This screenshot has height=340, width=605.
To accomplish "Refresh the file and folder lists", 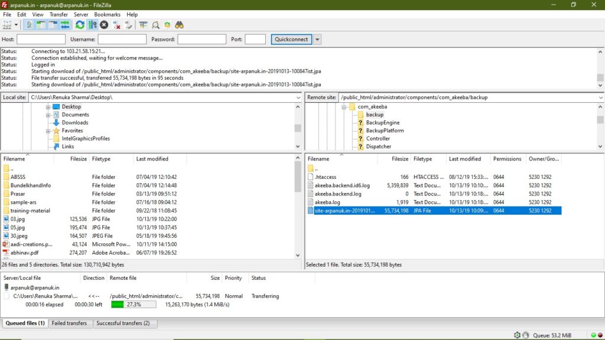I will (80, 25).
